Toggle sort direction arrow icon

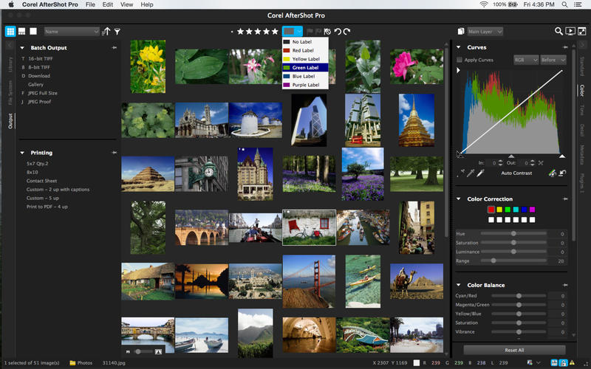[x=107, y=32]
